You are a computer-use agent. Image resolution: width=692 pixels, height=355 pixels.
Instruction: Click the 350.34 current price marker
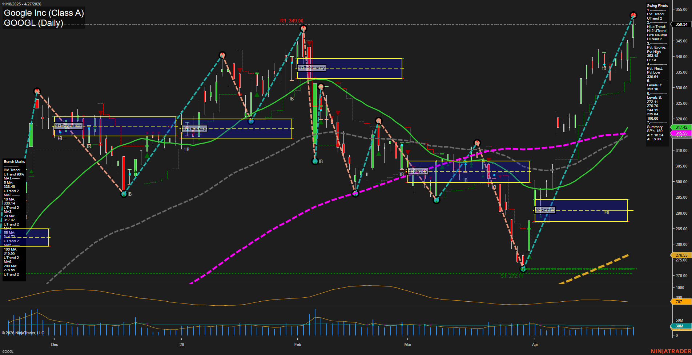[x=681, y=24]
